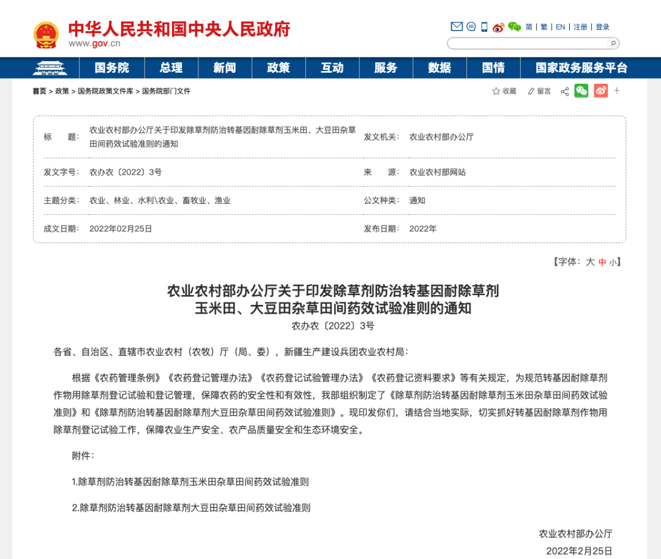Set font size to 大

point(590,262)
